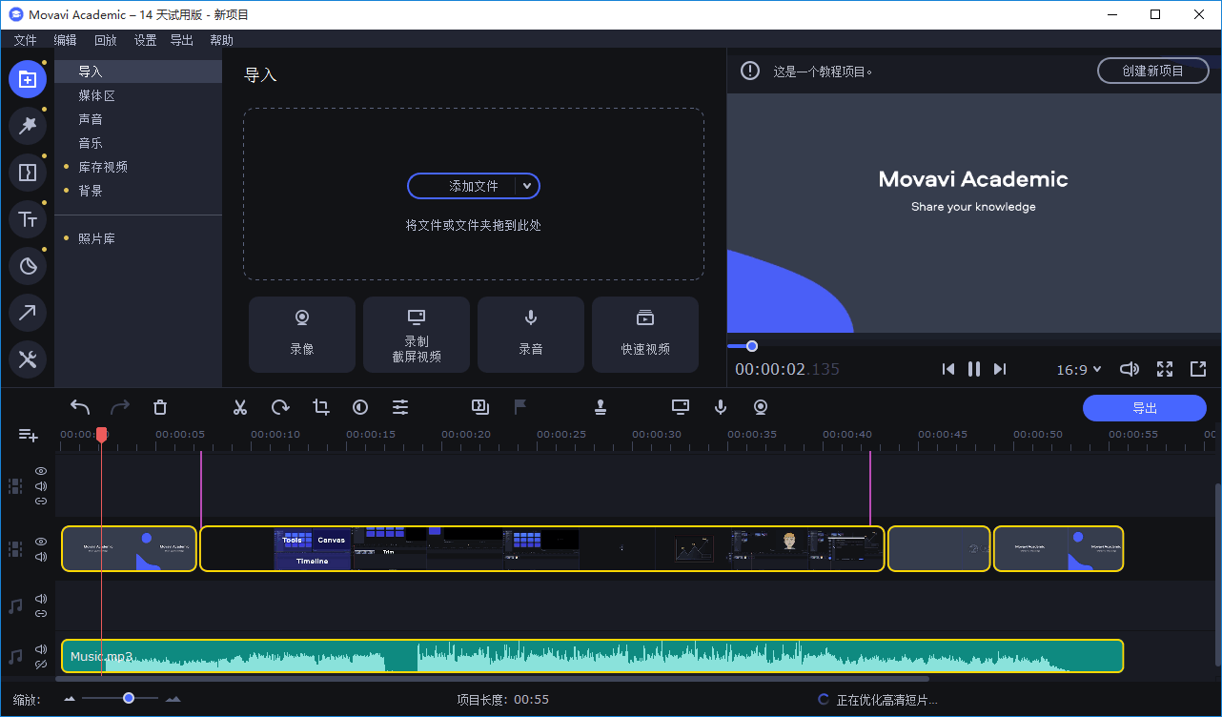Mute the Music.mp3 audio track

click(x=41, y=650)
